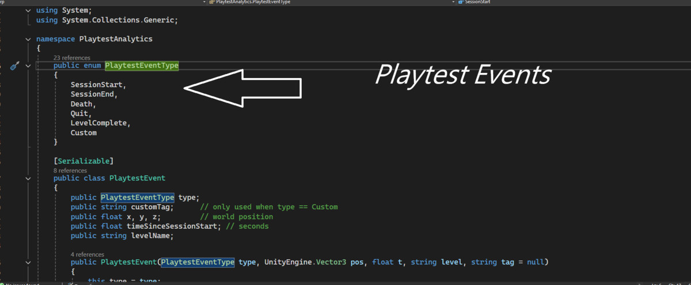Viewport: 691px width, 285px height.
Task: Open the screwdriver Quick Actions icon
Action: point(14,66)
